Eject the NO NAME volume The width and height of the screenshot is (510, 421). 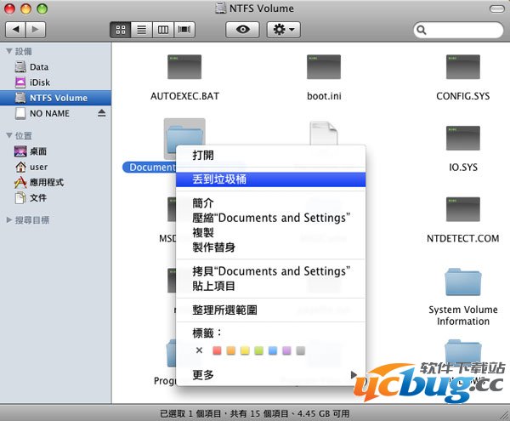pyautogui.click(x=102, y=113)
